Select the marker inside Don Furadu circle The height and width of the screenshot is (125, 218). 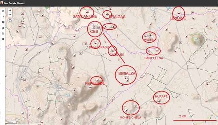95,43
